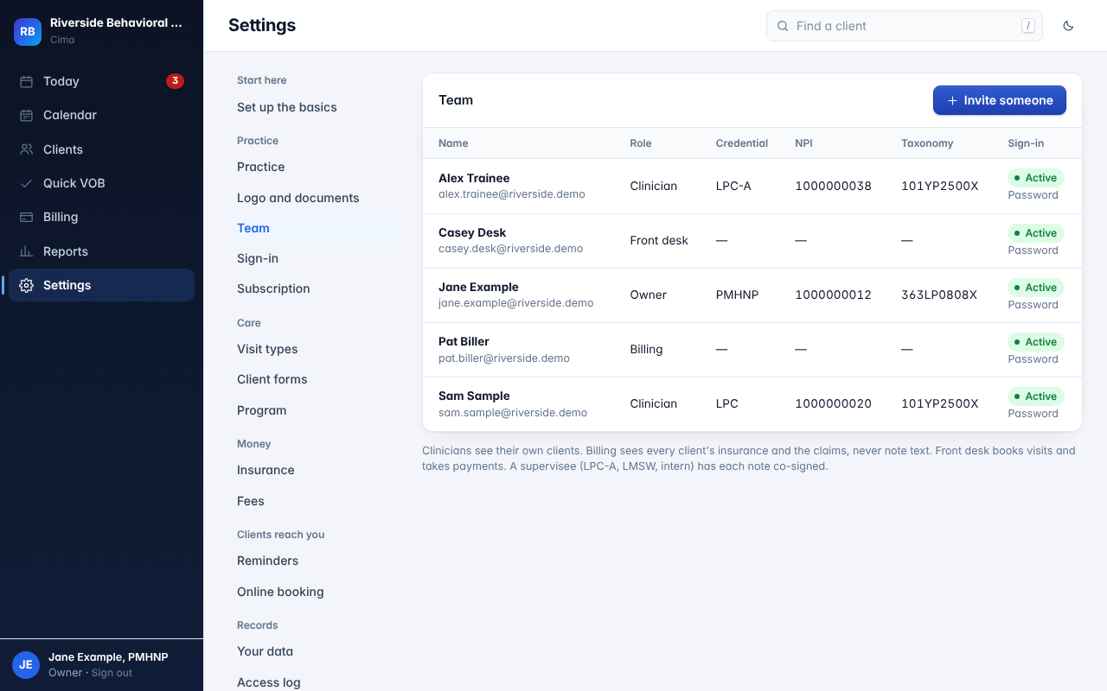
Task: Open Sign-in settings
Action: (315, 258)
